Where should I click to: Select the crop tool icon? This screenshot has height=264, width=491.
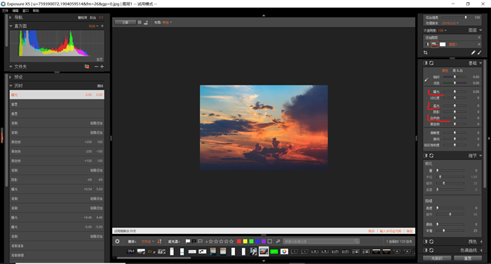click(425, 53)
